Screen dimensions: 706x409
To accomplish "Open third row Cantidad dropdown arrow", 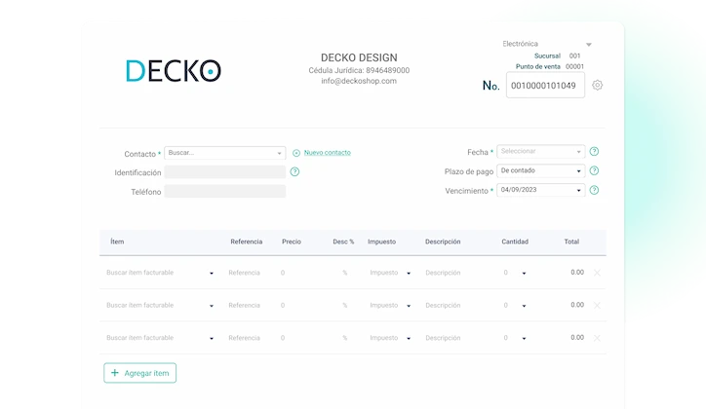I will tap(524, 339).
